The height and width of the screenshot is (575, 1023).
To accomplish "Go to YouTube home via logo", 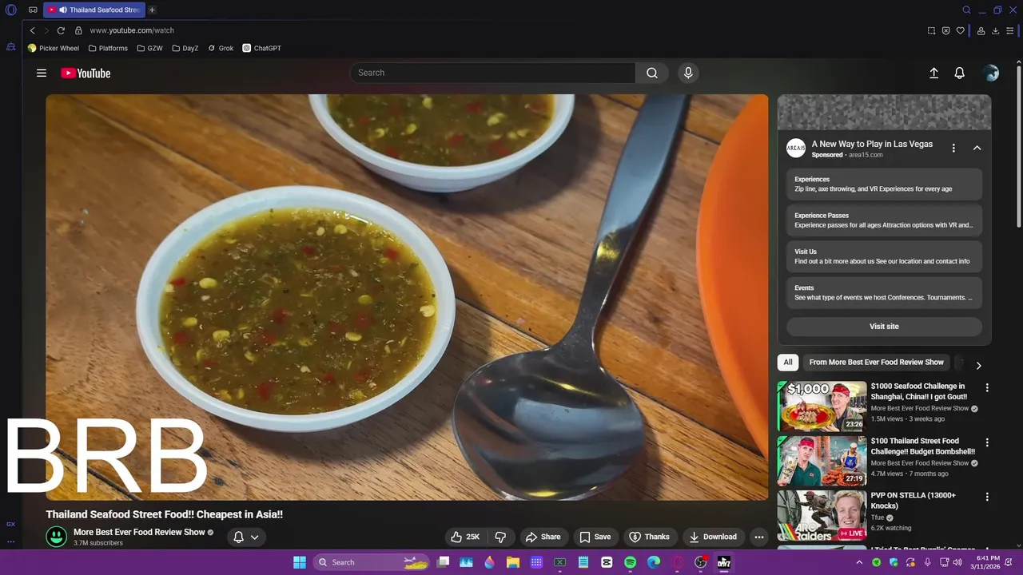I will 86,73.
